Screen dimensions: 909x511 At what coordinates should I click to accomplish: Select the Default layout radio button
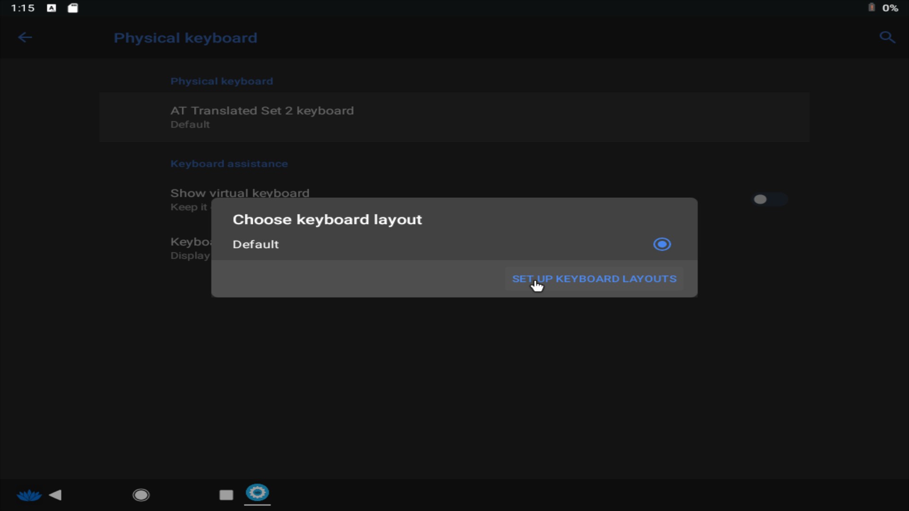(662, 244)
